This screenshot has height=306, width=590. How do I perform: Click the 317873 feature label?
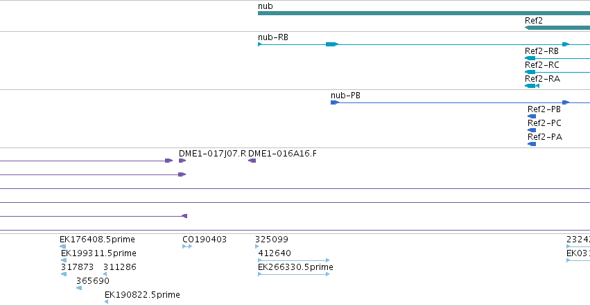(x=77, y=267)
